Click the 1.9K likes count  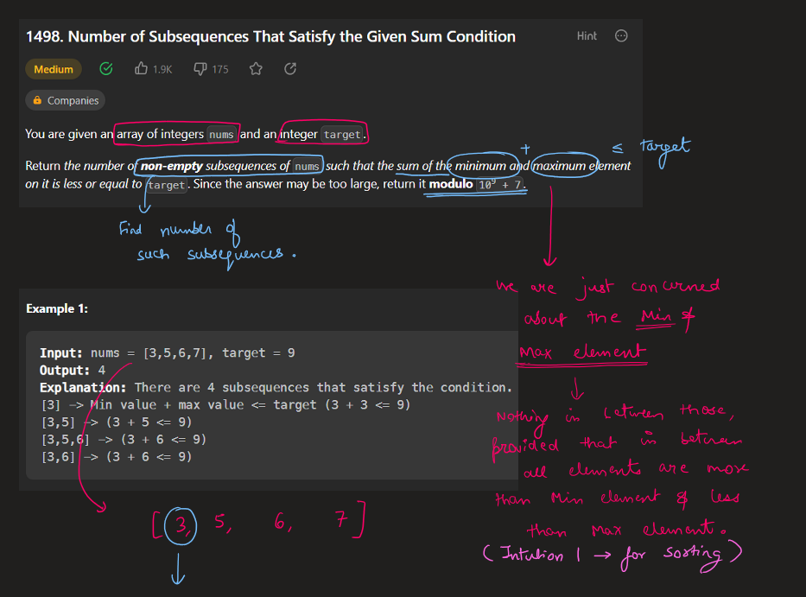pos(162,69)
